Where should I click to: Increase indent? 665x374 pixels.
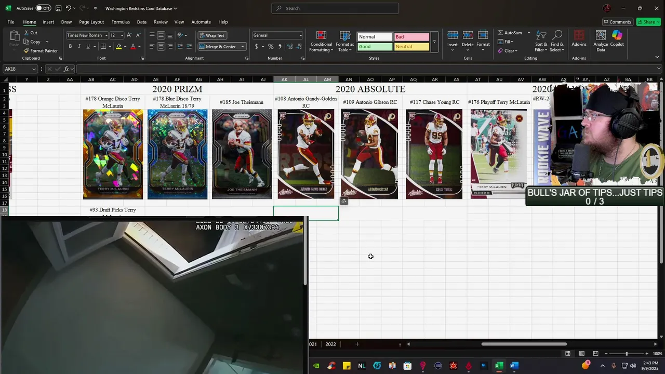coord(189,46)
